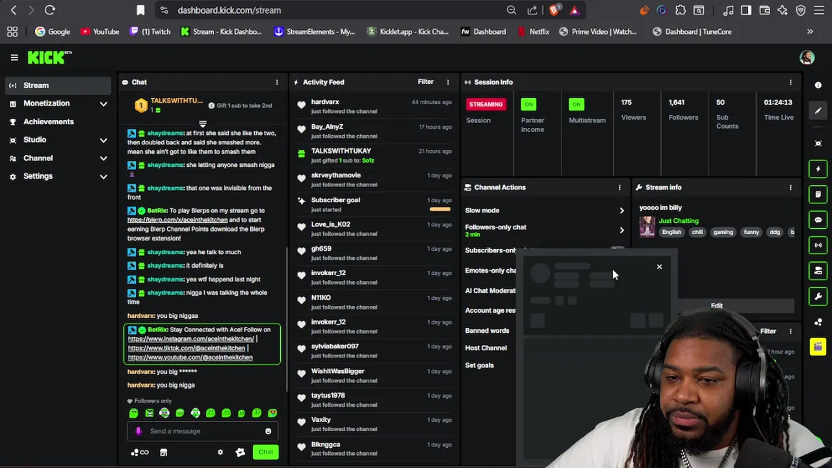Open the instagram aceinthekitchen link
Screen dimensions: 832x468
(191, 339)
